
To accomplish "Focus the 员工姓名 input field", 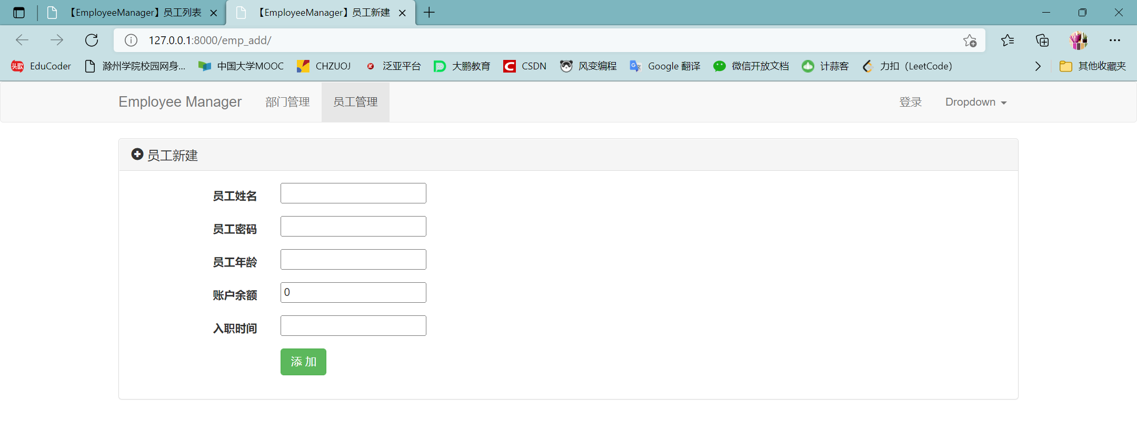I will tap(353, 193).
